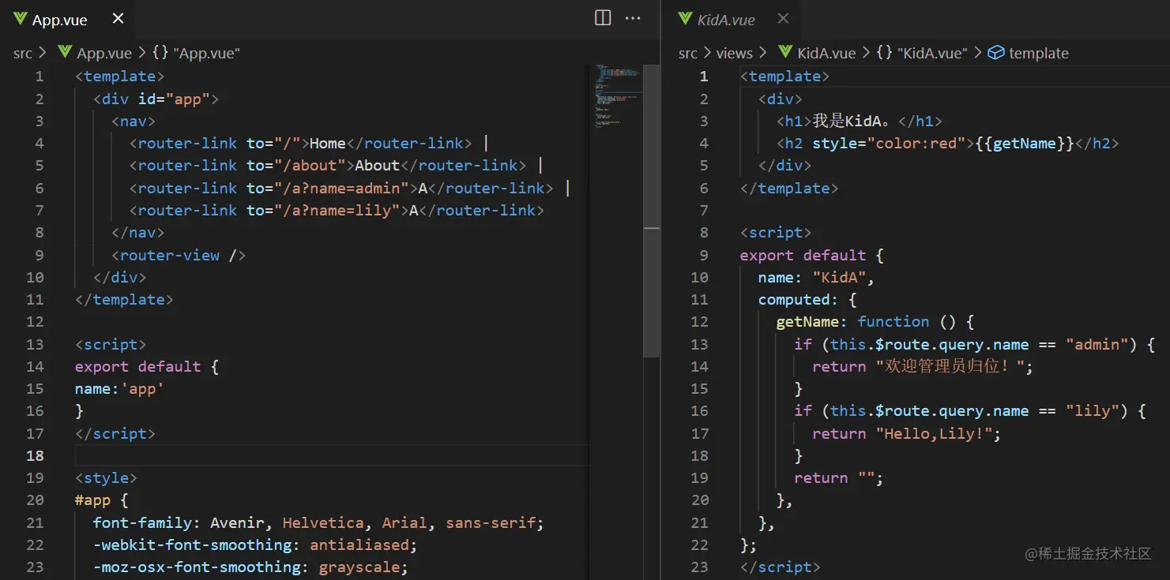This screenshot has width=1170, height=580.
Task: Open the App.vue file breadcrumb
Action: [104, 53]
